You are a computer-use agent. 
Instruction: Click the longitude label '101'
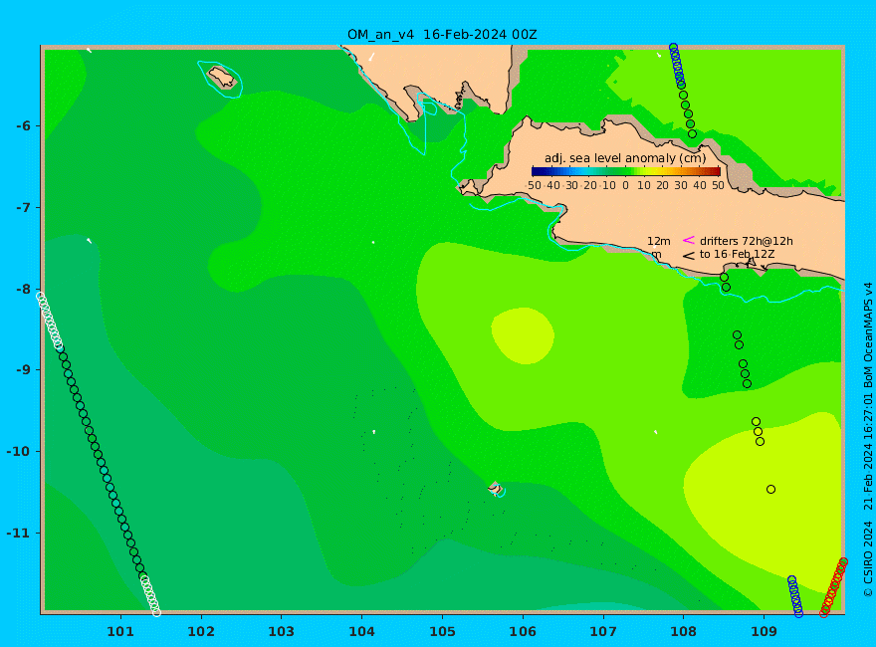(x=120, y=632)
